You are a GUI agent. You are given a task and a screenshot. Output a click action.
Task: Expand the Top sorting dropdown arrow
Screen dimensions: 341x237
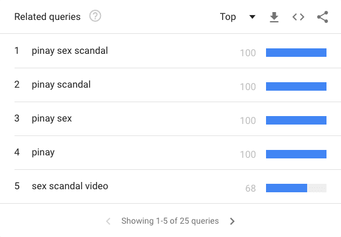pyautogui.click(x=252, y=17)
